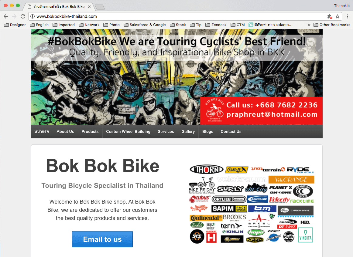The height and width of the screenshot is (257, 353).
Task: Bookmark this page with star icon
Action: coord(337,16)
